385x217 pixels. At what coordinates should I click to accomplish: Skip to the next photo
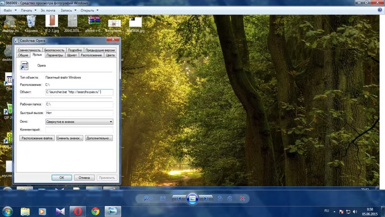coord(206,198)
